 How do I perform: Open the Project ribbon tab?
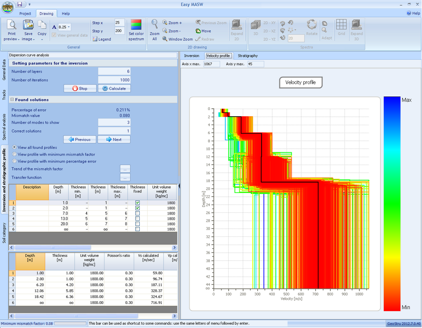pyautogui.click(x=25, y=14)
